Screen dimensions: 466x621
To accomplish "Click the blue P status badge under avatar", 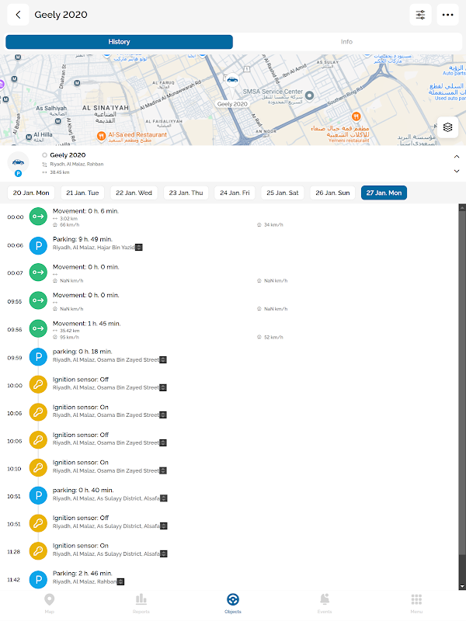I will [x=18, y=173].
